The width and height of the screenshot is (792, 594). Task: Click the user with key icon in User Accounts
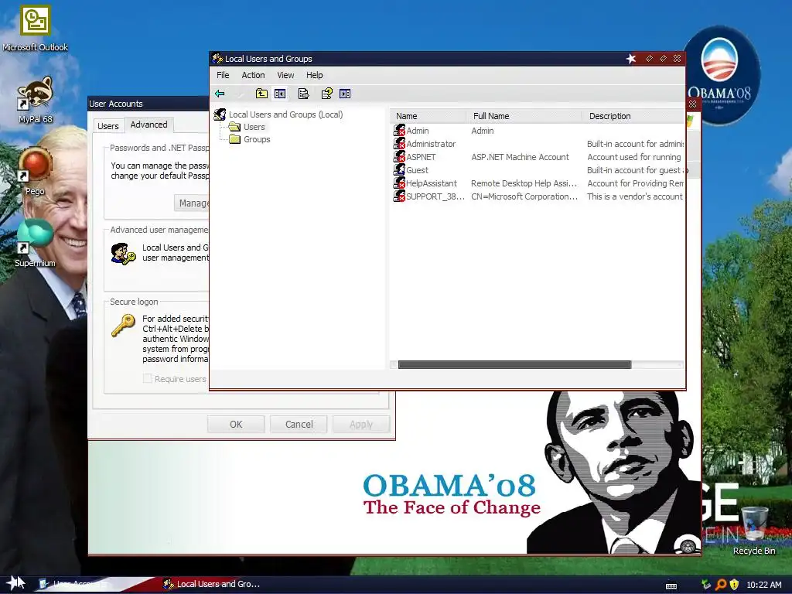(123, 254)
